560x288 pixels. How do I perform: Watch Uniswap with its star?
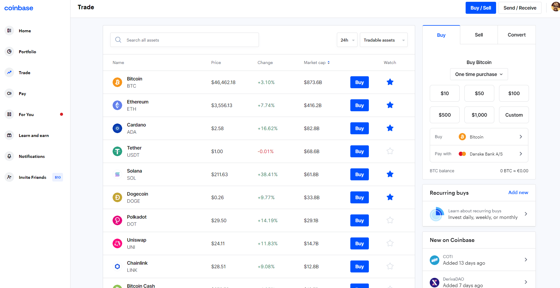pyautogui.click(x=390, y=243)
